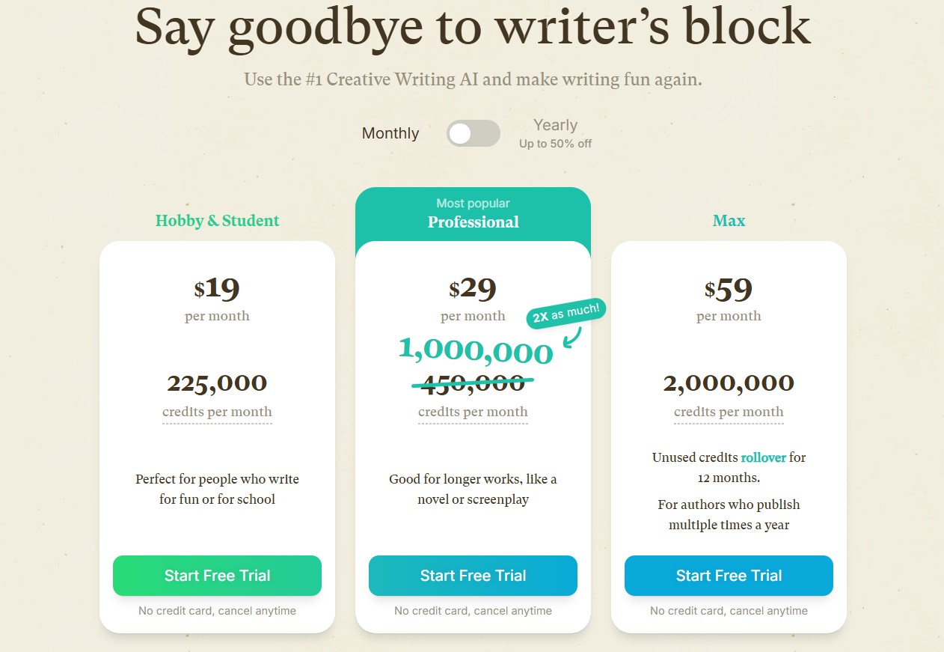Toggle the Monthly/Yearly billing switch
Viewport: 944px width, 652px height.
473,133
